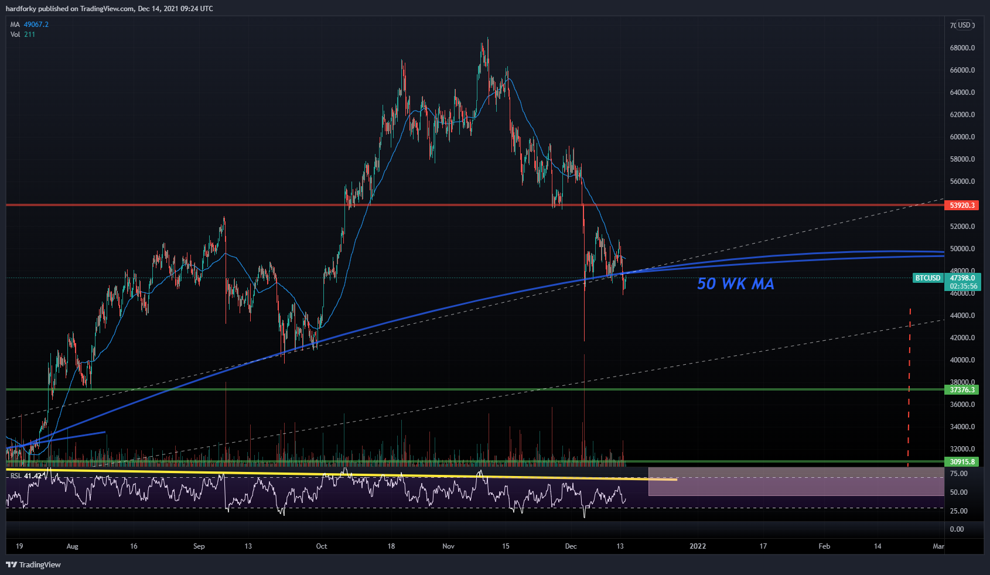990x575 pixels.
Task: Click the 2022 label on time axis
Action: tap(698, 546)
